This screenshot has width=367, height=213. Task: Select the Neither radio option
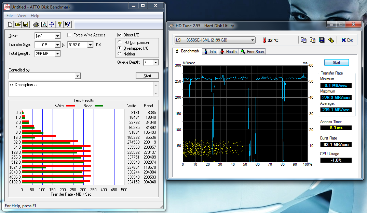pos(119,54)
